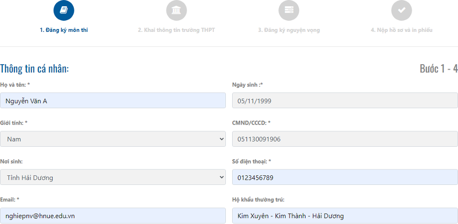Click the stacked list icon for step 3

289,10
